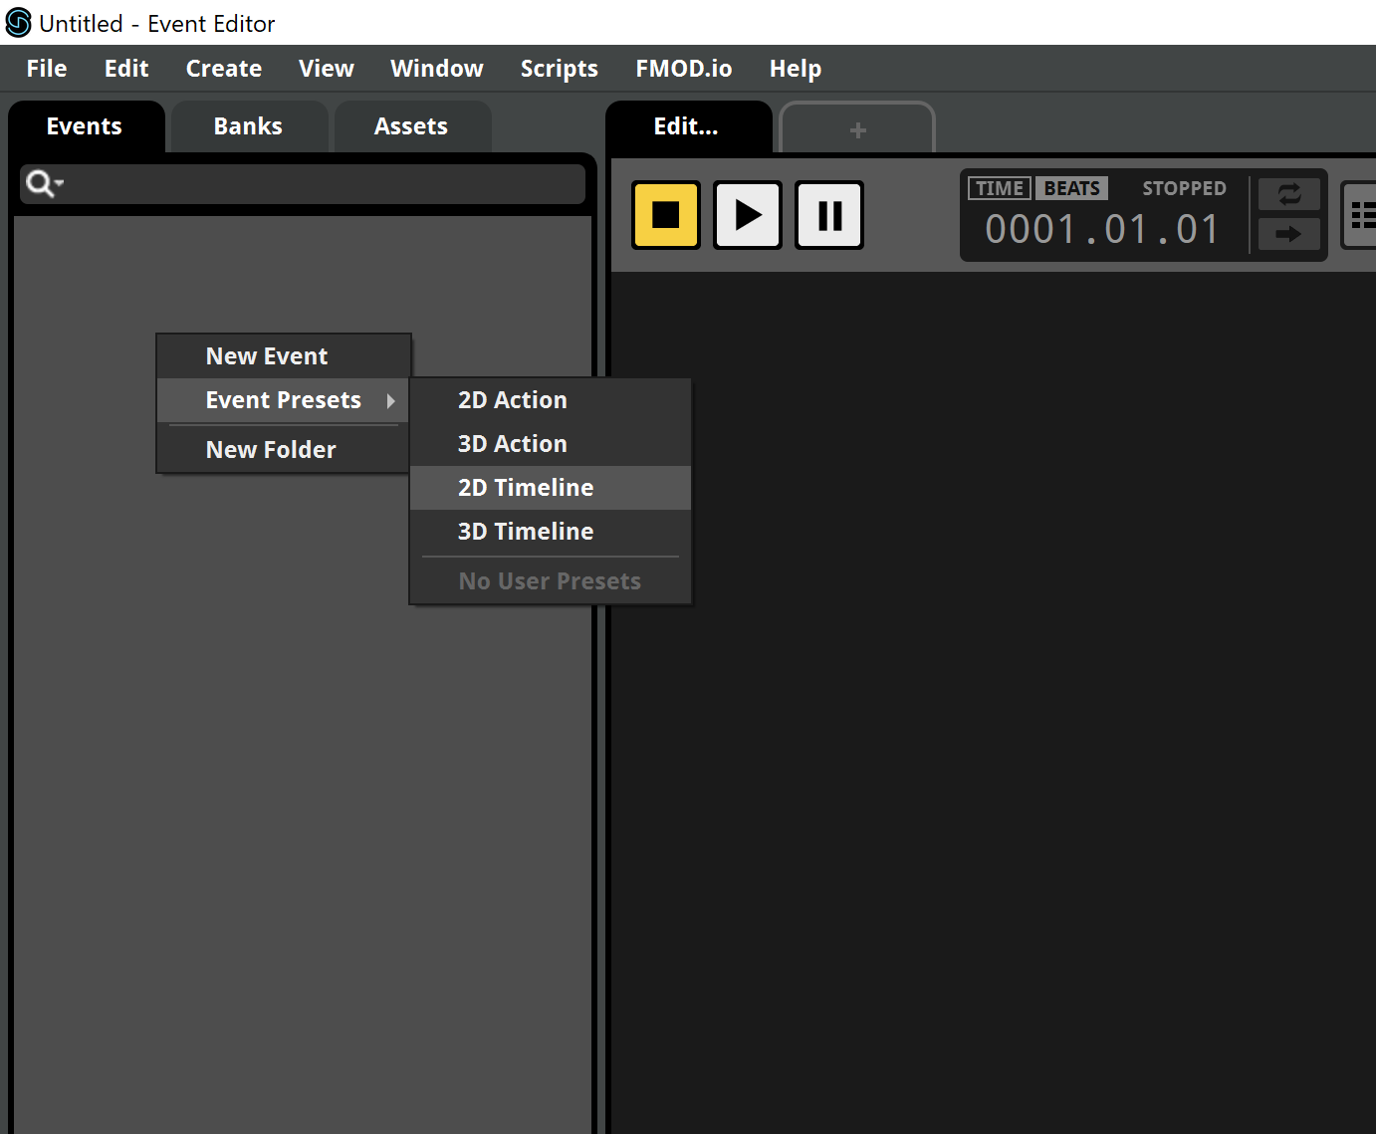Open the Scripts menu
Screen dimensions: 1376x1134
pos(560,69)
